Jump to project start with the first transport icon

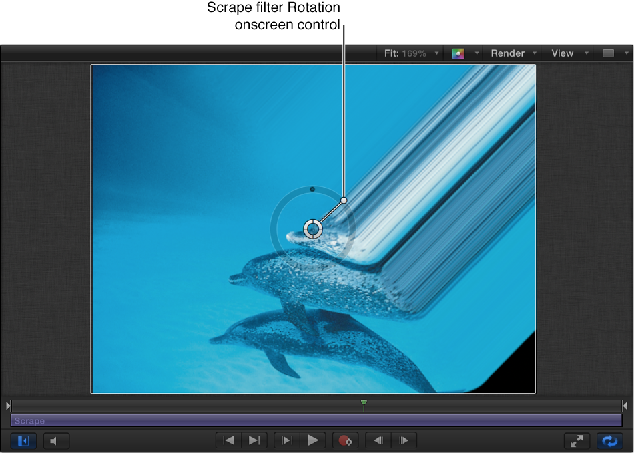click(x=228, y=440)
